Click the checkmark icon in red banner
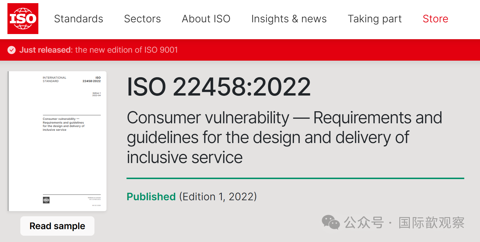480x242 pixels. tap(11, 50)
